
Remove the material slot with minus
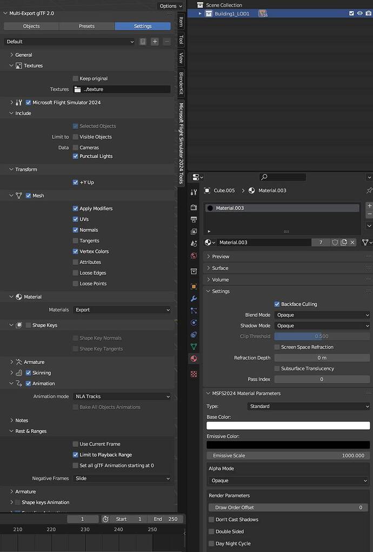(369, 214)
